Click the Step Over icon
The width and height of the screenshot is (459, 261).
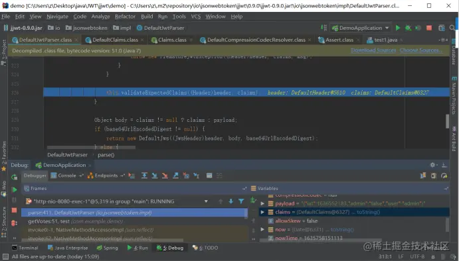(x=144, y=176)
